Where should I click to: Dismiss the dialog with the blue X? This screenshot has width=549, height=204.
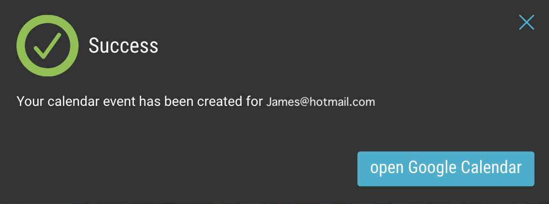(x=526, y=22)
